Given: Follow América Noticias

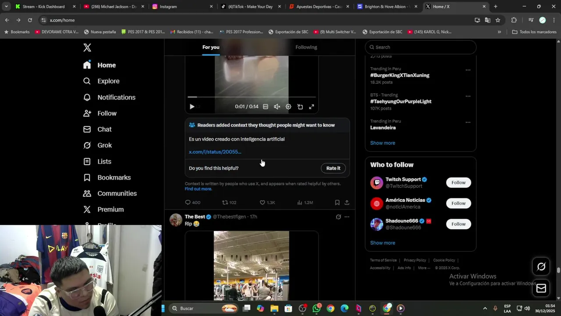Looking at the screenshot, I should [458, 203].
